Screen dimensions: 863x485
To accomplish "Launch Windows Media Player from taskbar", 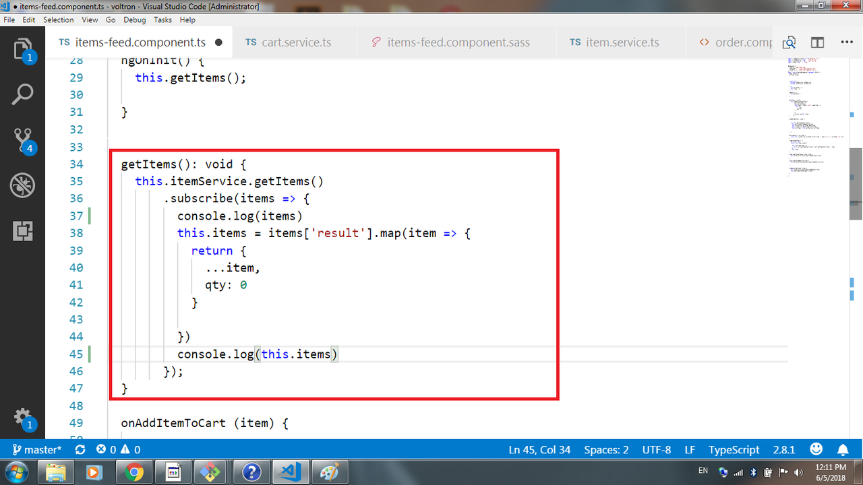I will click(x=94, y=472).
